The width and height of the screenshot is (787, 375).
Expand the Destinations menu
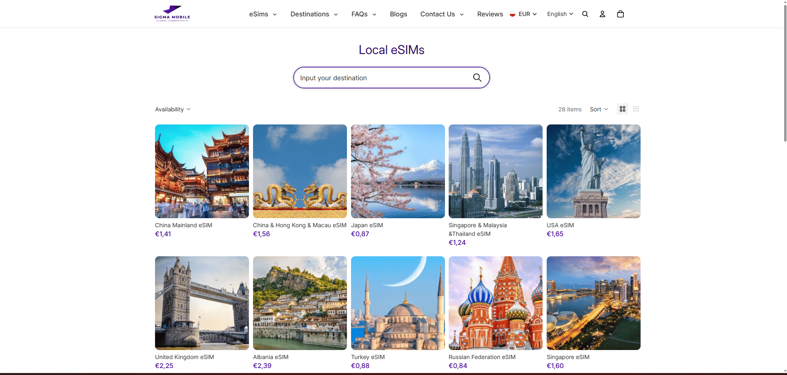[314, 14]
